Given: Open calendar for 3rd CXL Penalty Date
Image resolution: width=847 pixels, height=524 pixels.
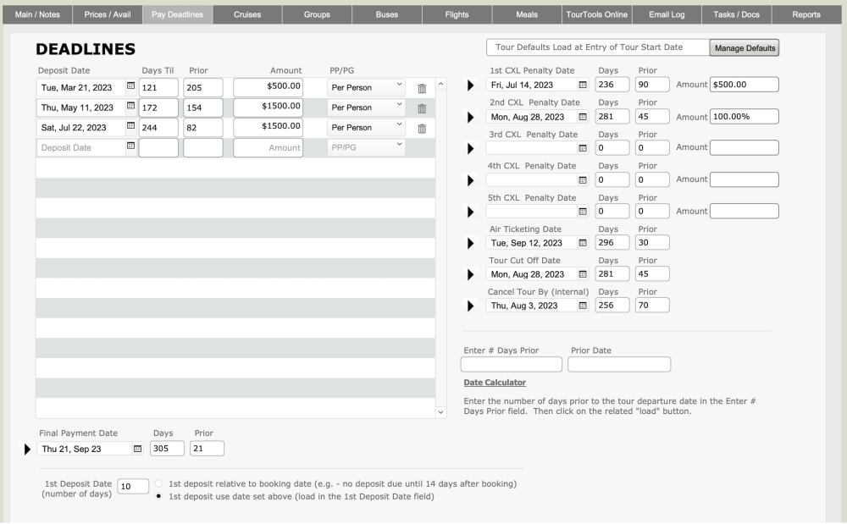Looking at the screenshot, I should pyautogui.click(x=583, y=148).
